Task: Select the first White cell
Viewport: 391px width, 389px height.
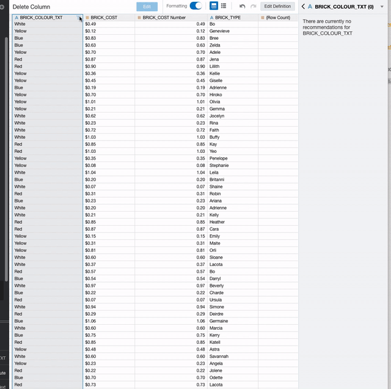Action: [x=48, y=24]
